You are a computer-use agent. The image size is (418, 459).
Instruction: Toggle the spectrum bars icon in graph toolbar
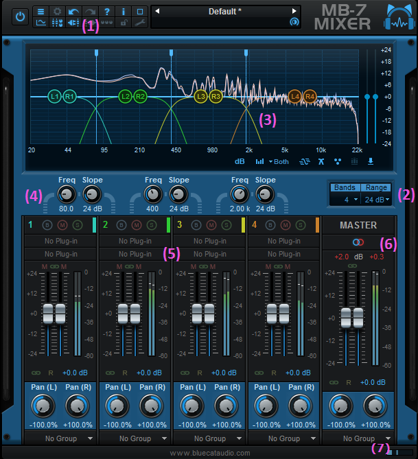[x=259, y=162]
